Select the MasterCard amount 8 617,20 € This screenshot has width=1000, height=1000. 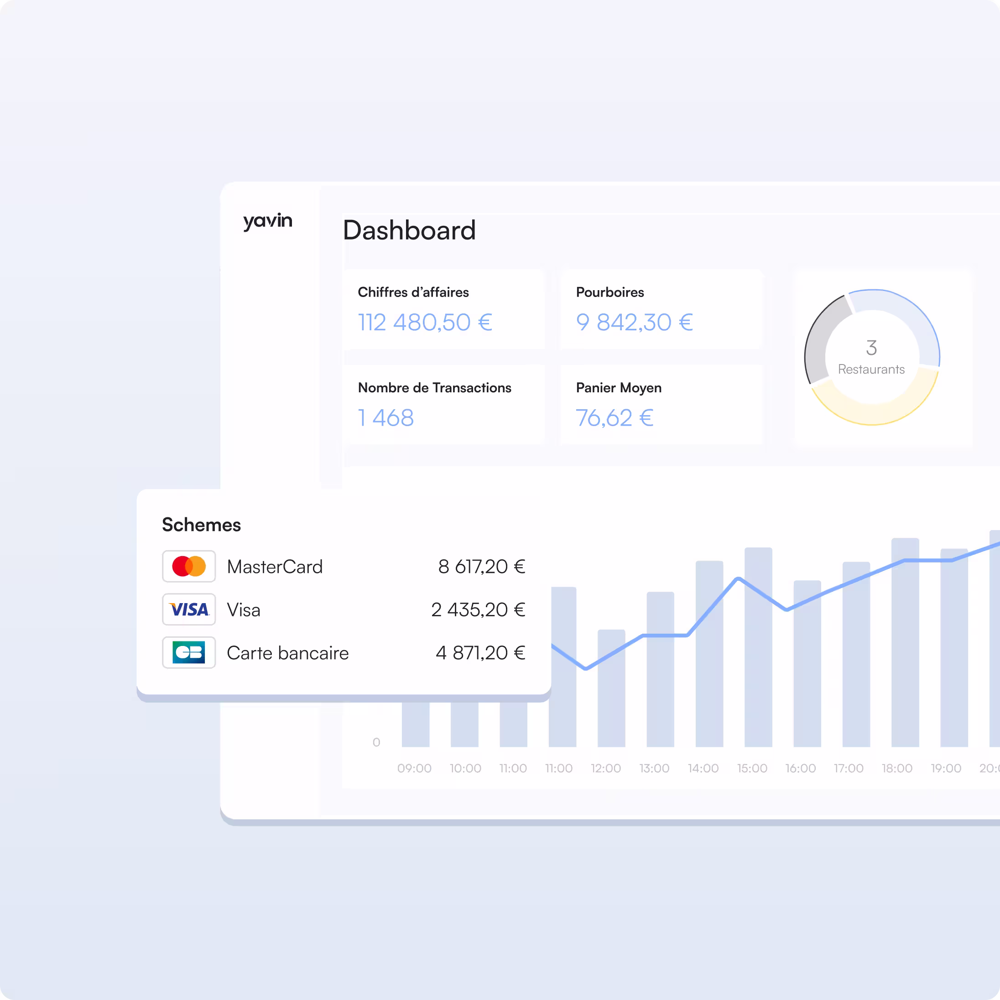[481, 567]
